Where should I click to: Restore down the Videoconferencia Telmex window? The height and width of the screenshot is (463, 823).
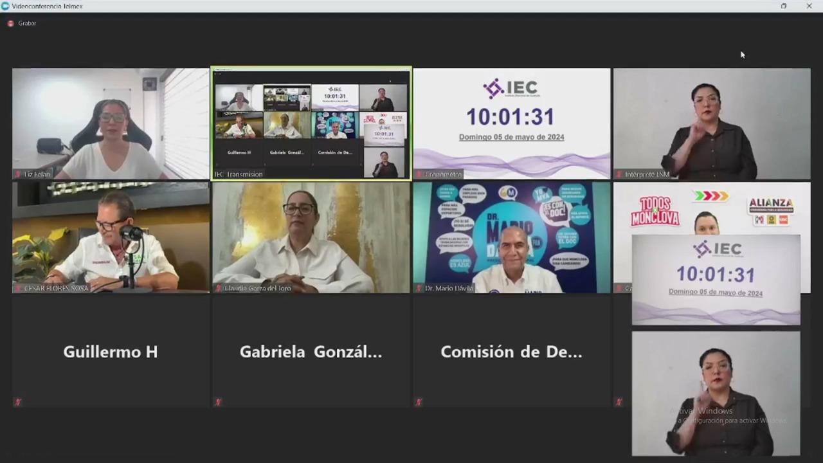pyautogui.click(x=783, y=6)
